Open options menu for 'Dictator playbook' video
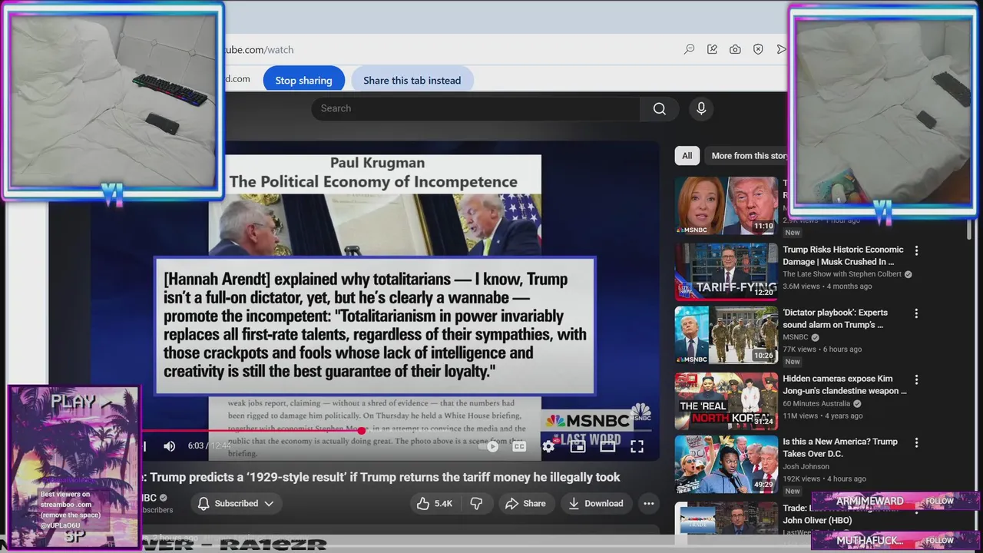The image size is (983, 553). [x=916, y=313]
